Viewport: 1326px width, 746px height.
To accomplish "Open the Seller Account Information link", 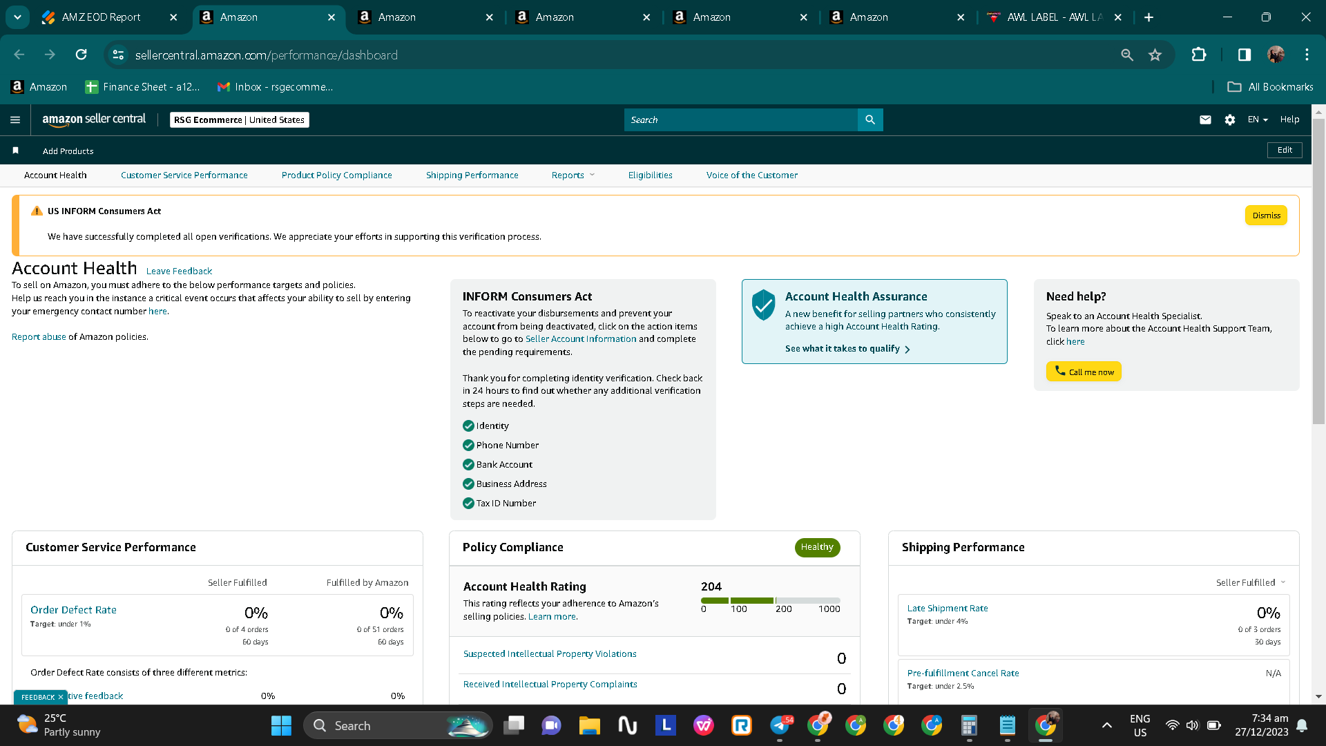I will point(581,339).
